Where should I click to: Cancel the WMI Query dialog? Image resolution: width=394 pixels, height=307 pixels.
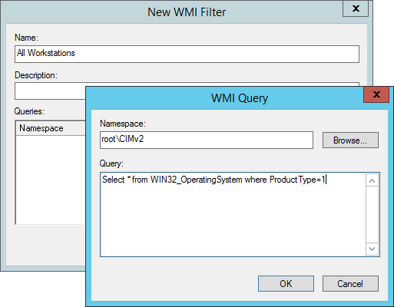pos(350,283)
